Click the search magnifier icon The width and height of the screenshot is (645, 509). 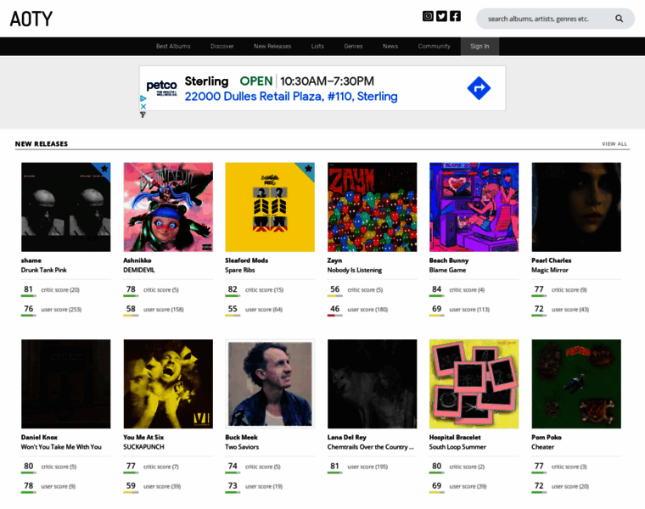(x=619, y=19)
